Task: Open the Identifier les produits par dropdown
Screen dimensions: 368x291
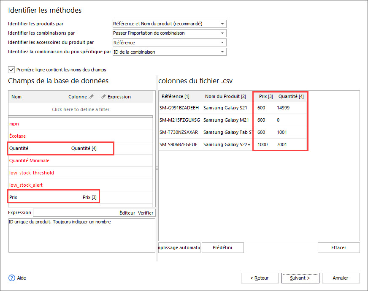Action: (x=170, y=24)
